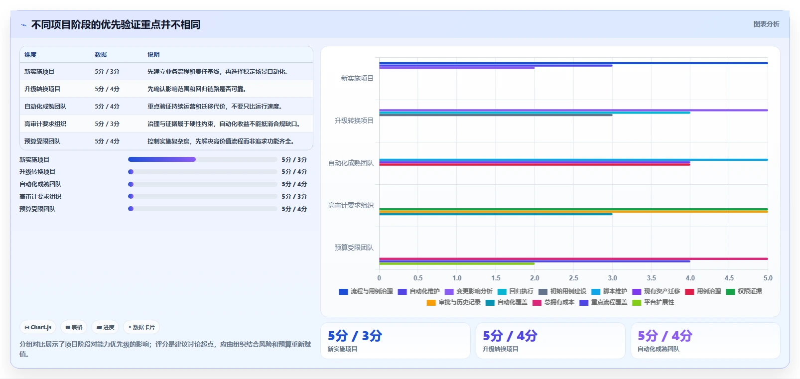Toggle 现有资产迁移 legend swatch

[637, 291]
